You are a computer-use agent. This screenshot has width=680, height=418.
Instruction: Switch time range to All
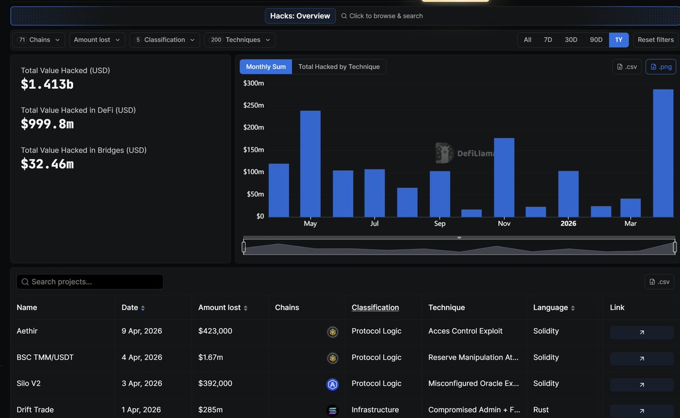(528, 40)
